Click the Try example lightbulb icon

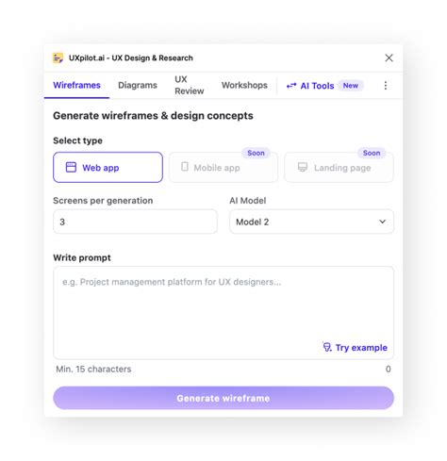pos(327,347)
